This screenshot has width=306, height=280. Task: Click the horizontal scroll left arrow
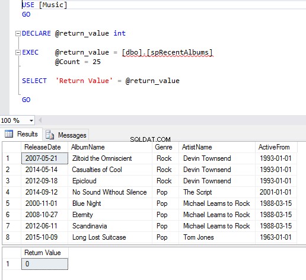tap(40, 120)
